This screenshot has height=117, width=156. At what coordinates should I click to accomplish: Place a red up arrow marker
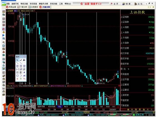[x=18, y=79]
